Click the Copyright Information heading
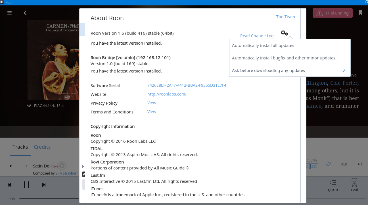Screen dimensions: 368x205 click(x=112, y=127)
